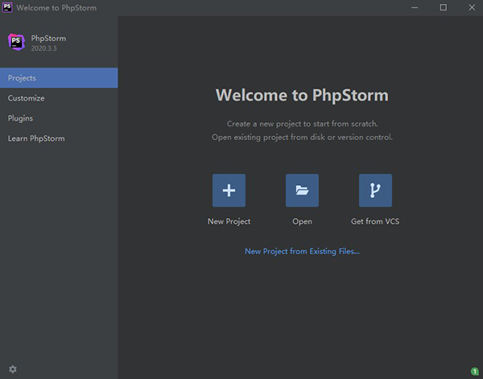This screenshot has height=379, width=483.
Task: Click New Project from Existing Files link
Action: (302, 251)
